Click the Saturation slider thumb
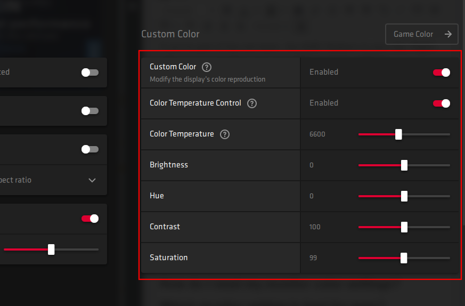Screen dimensions: 465x306 pos(404,258)
